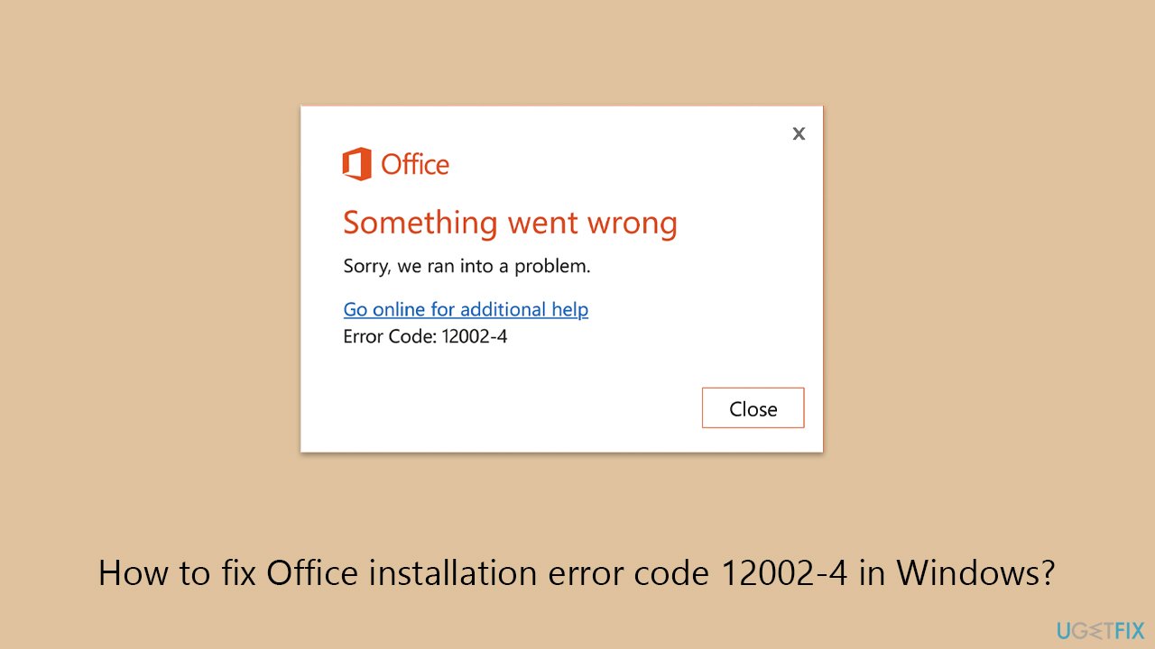Select the Something went wrong heading
Image resolution: width=1155 pixels, height=649 pixels.
tap(510, 222)
